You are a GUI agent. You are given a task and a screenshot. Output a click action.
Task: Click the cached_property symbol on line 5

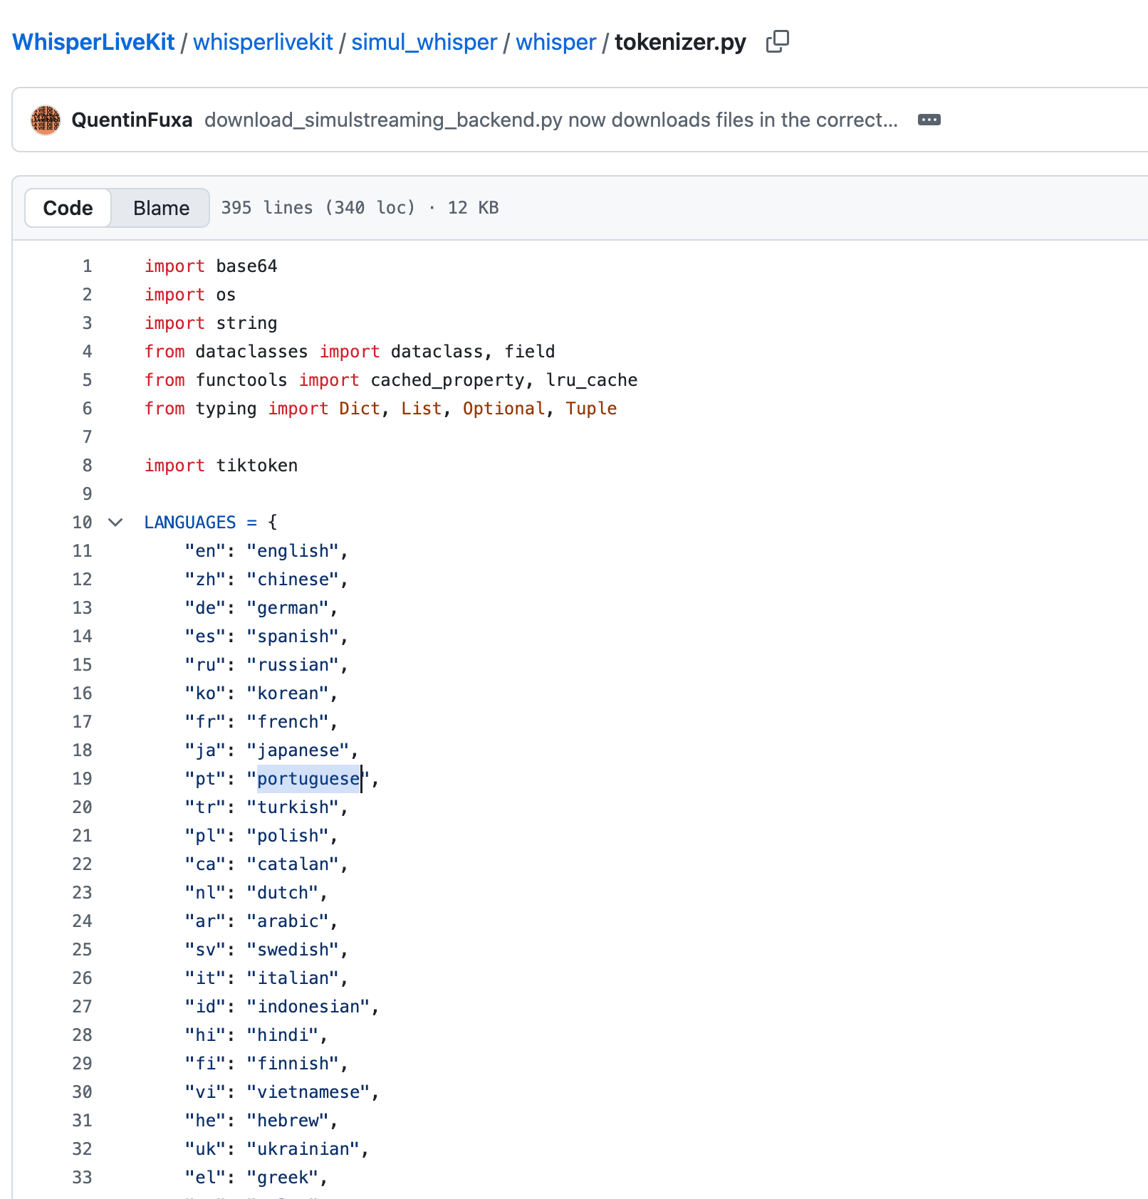pos(447,380)
